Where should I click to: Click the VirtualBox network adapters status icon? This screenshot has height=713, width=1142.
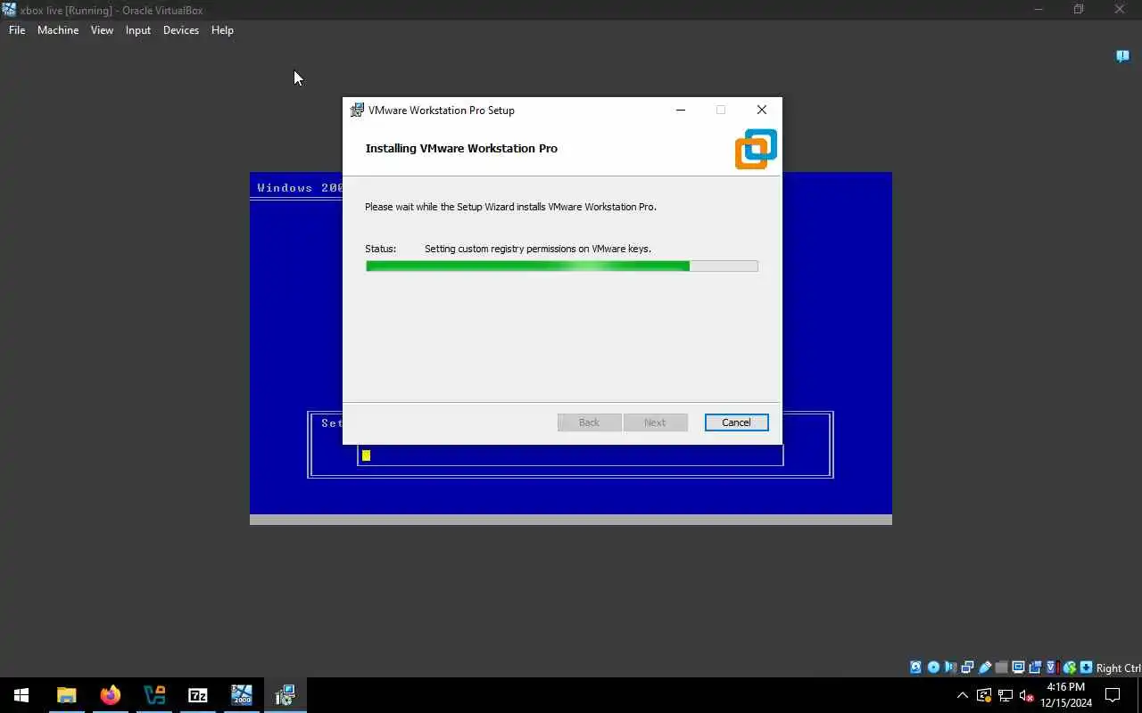click(x=967, y=668)
